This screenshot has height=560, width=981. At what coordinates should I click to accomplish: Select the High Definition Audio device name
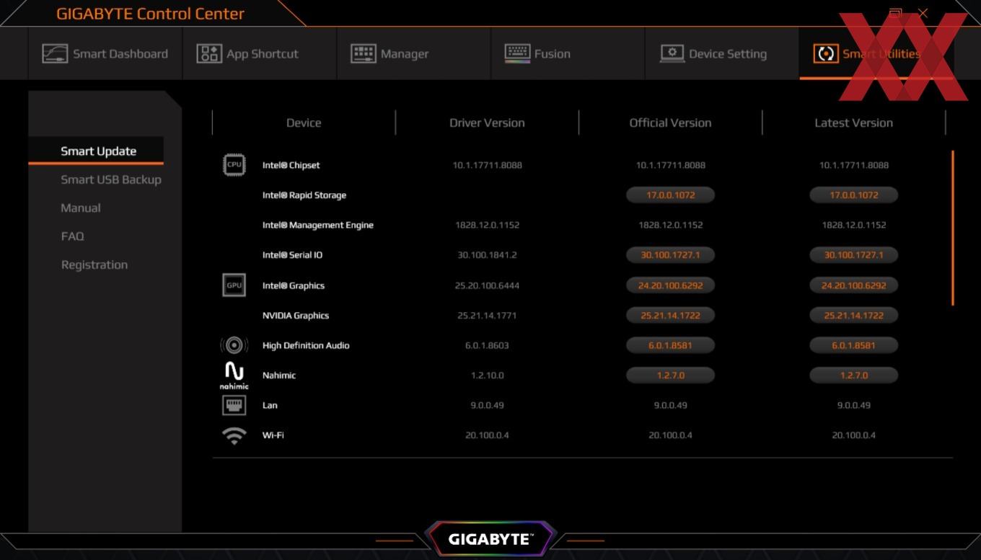click(306, 345)
